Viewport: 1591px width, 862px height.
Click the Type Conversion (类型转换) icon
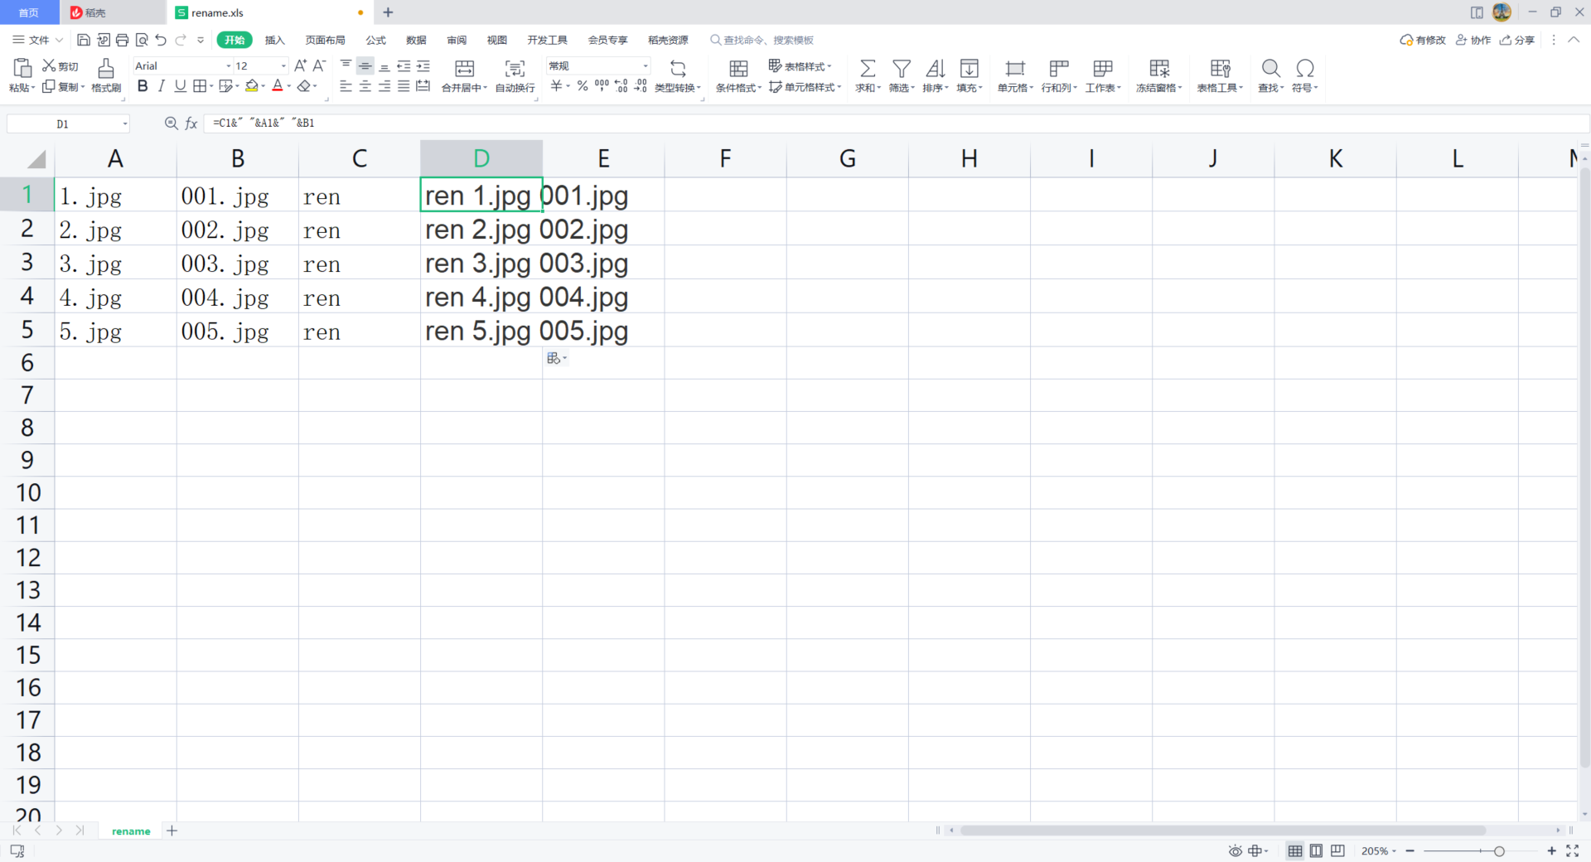click(x=678, y=69)
